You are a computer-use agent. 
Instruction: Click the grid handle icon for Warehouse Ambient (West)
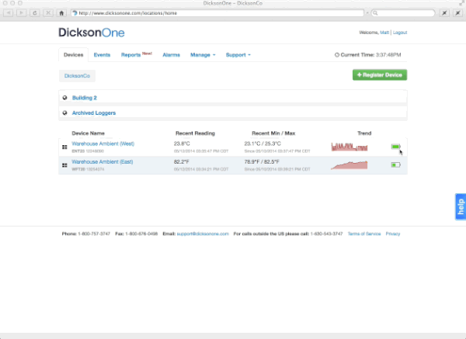pos(64,147)
